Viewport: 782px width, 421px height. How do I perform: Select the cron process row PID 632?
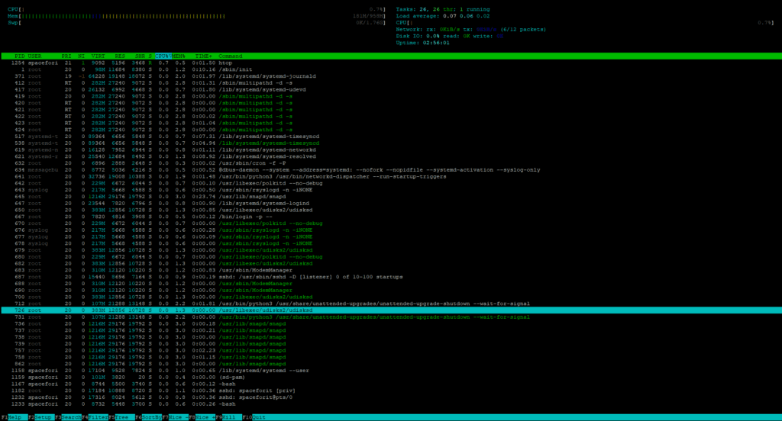[x=391, y=163]
